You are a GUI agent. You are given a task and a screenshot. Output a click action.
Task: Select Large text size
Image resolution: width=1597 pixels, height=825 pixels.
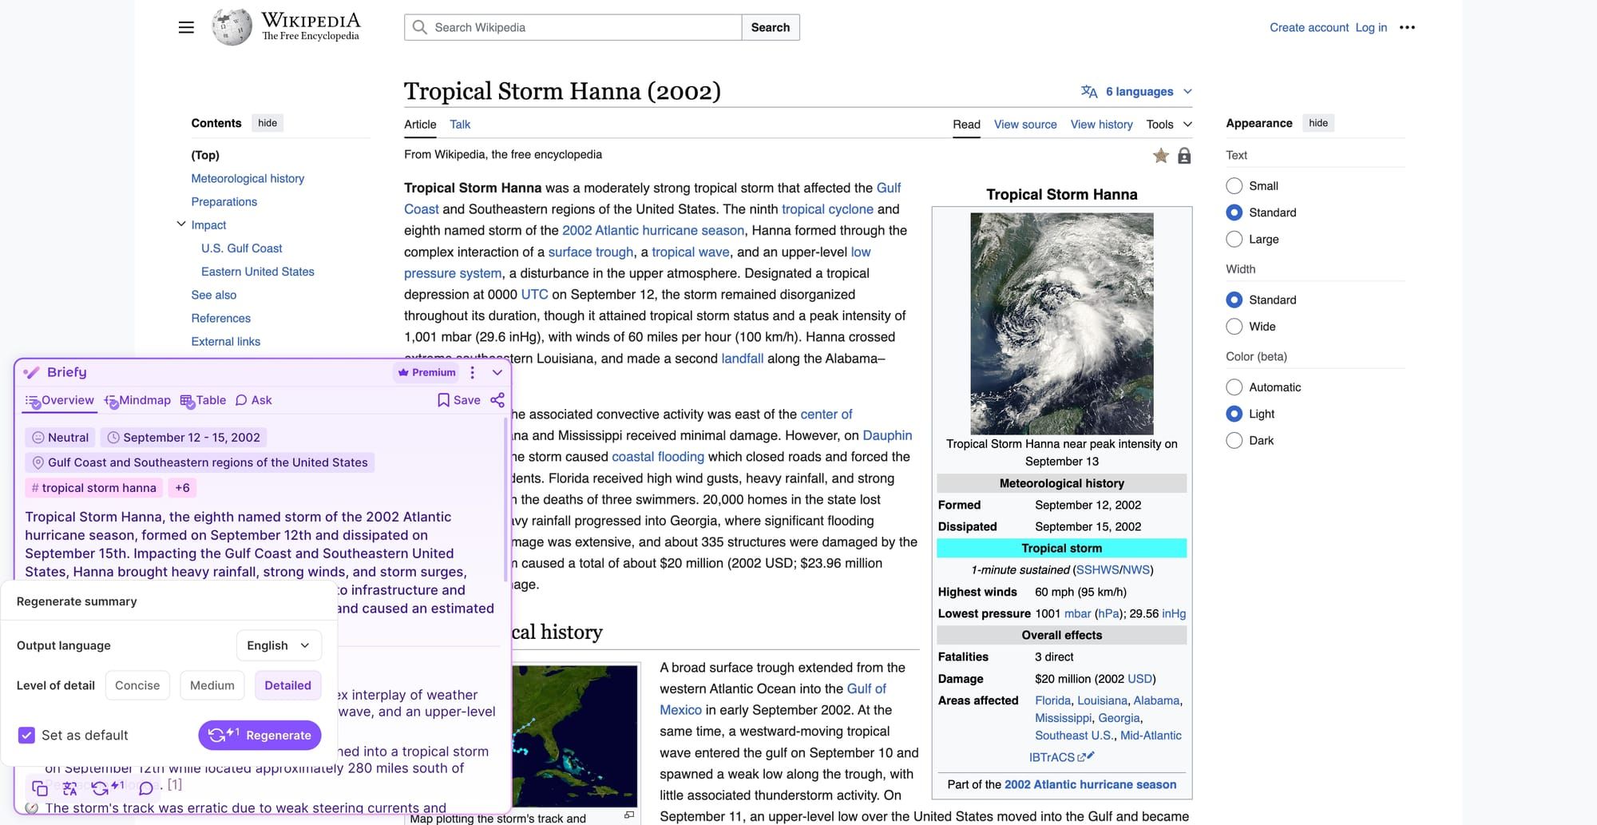point(1234,239)
